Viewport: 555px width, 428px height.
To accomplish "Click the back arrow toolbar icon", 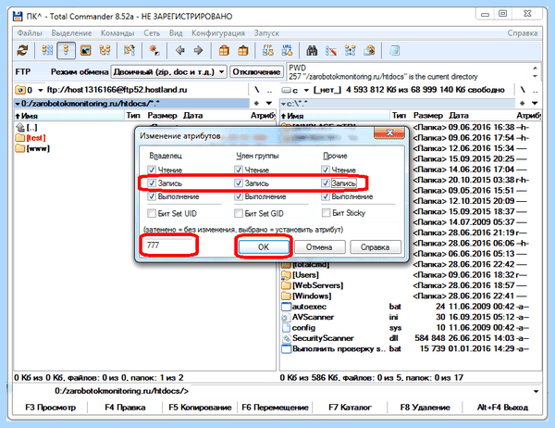I will pyautogui.click(x=180, y=51).
